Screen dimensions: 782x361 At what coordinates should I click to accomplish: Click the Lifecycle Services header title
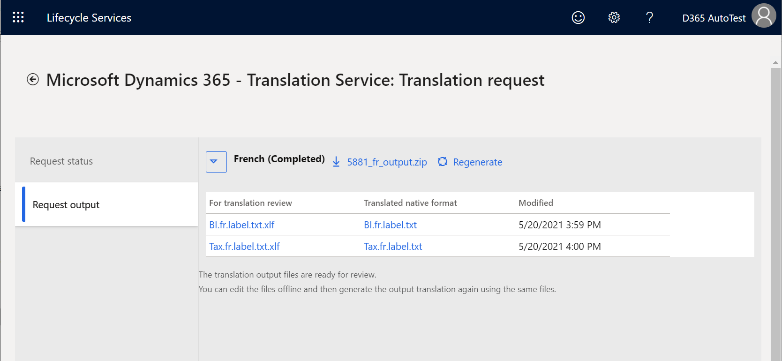click(x=89, y=18)
